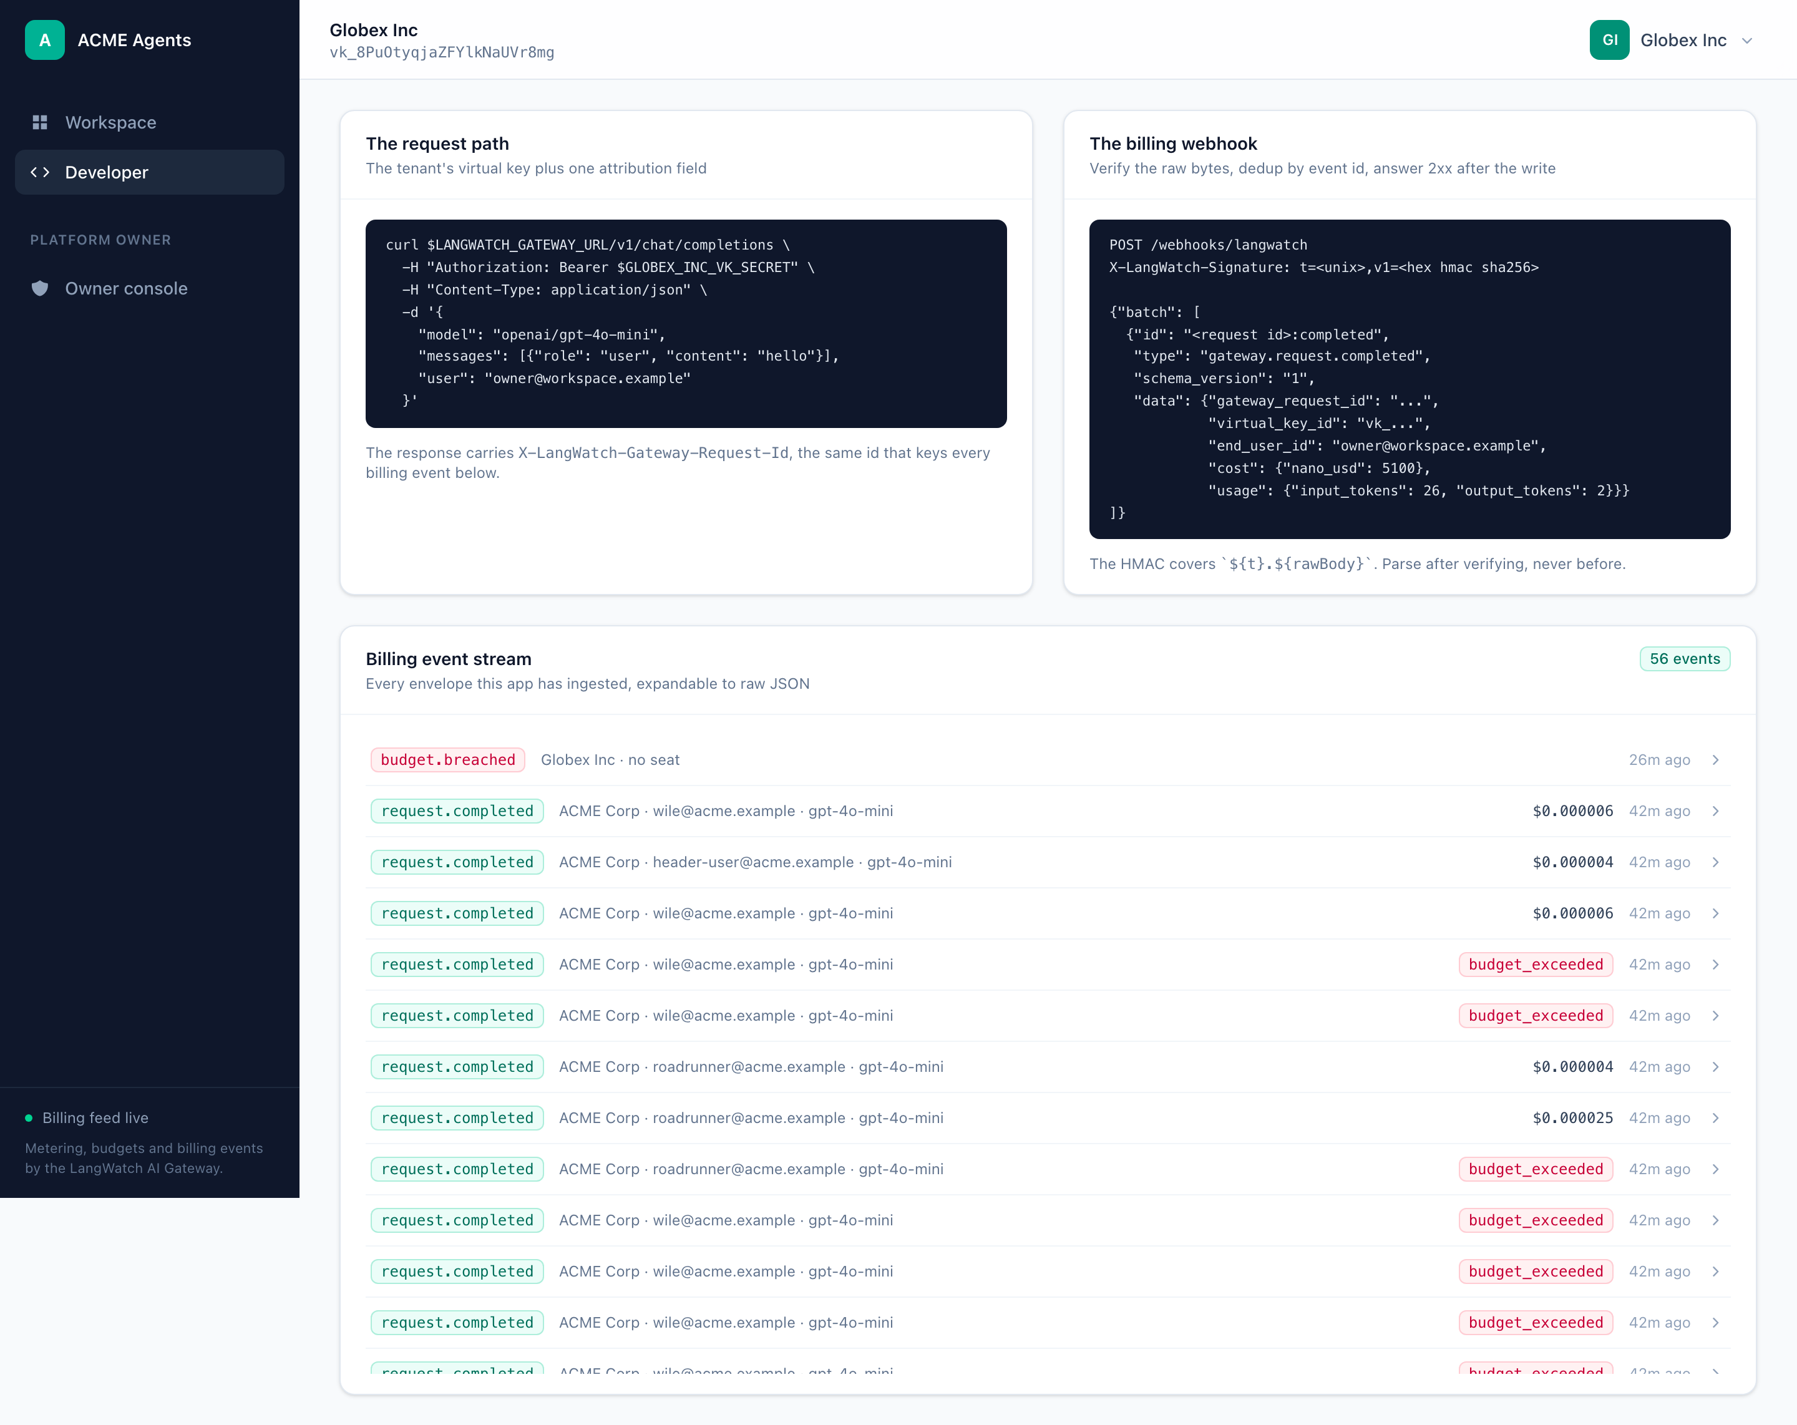
Task: Click the Billing event stream heading
Action: point(449,659)
